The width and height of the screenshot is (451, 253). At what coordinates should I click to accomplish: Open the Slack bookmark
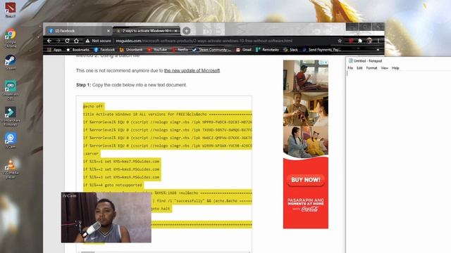(290, 50)
